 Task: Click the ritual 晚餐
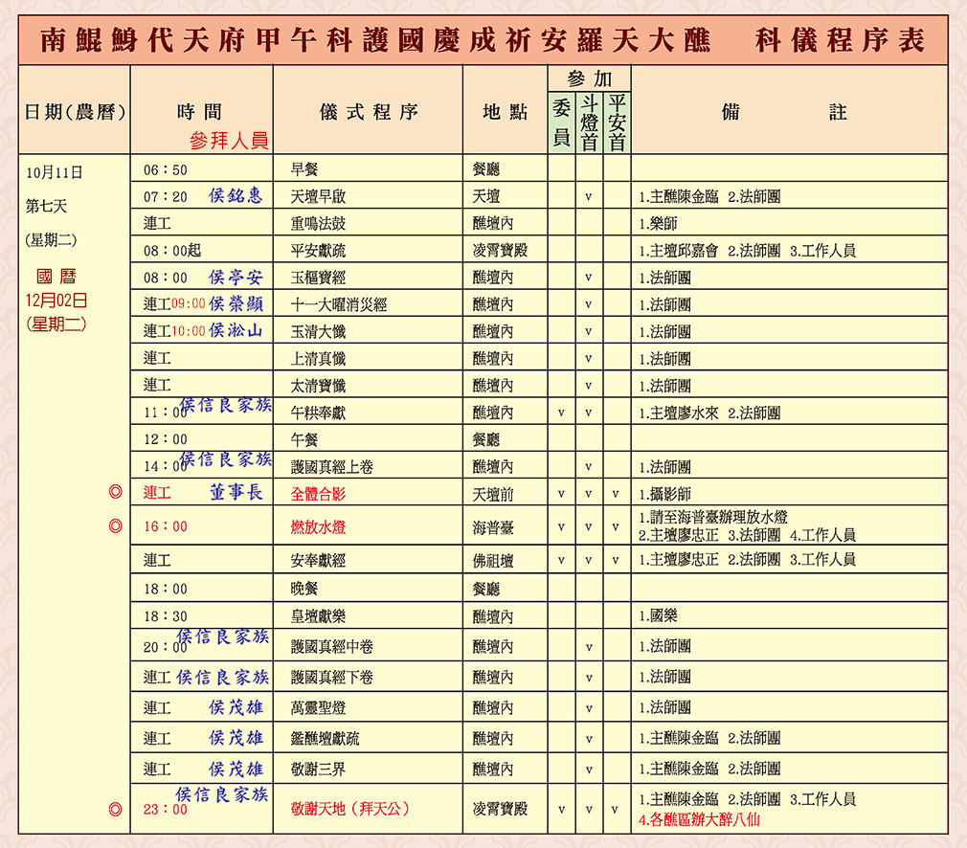[x=304, y=589]
